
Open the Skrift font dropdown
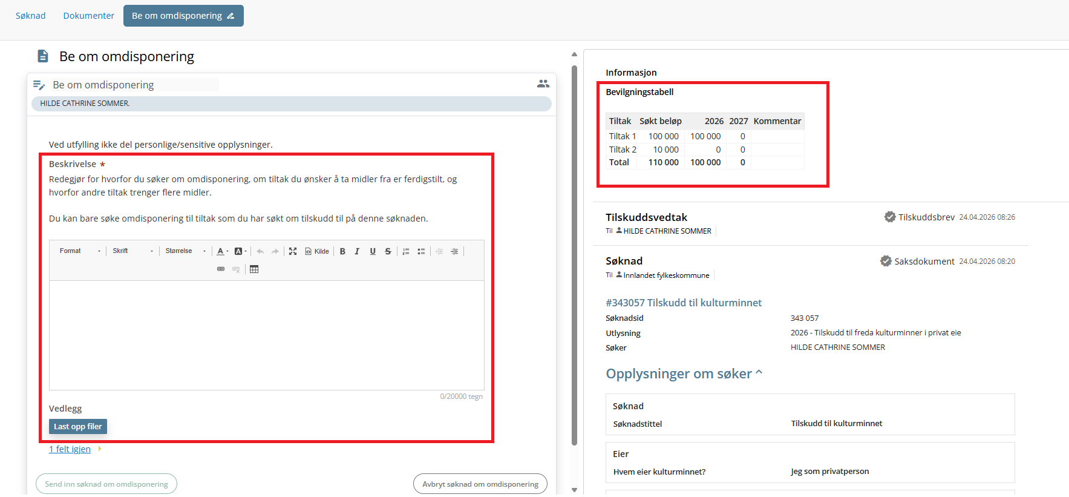click(132, 251)
